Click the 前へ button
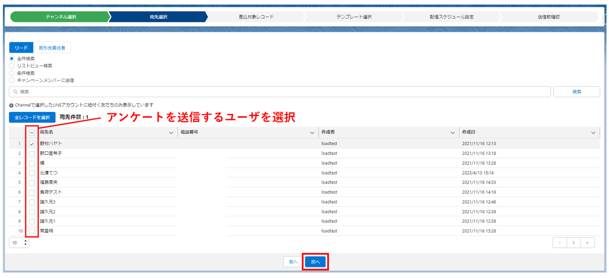Viewport: 609px width, 278px height. [x=293, y=262]
